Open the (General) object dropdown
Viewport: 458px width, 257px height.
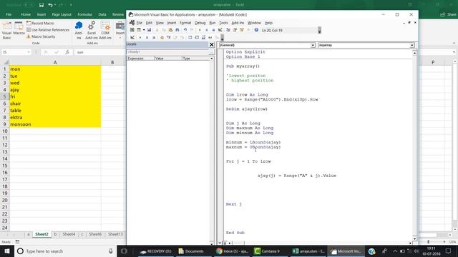pos(313,45)
